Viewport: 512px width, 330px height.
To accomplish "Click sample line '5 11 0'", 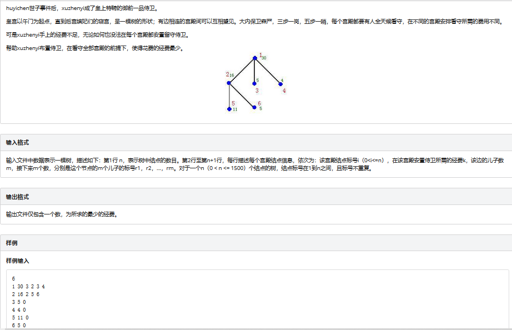I will [20, 318].
